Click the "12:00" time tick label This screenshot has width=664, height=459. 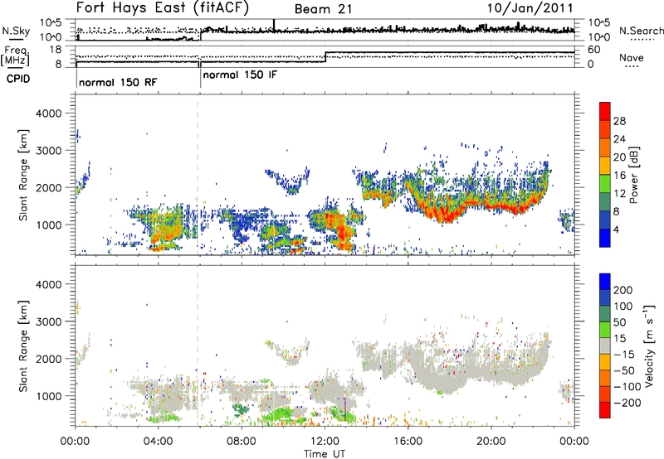pyautogui.click(x=325, y=442)
